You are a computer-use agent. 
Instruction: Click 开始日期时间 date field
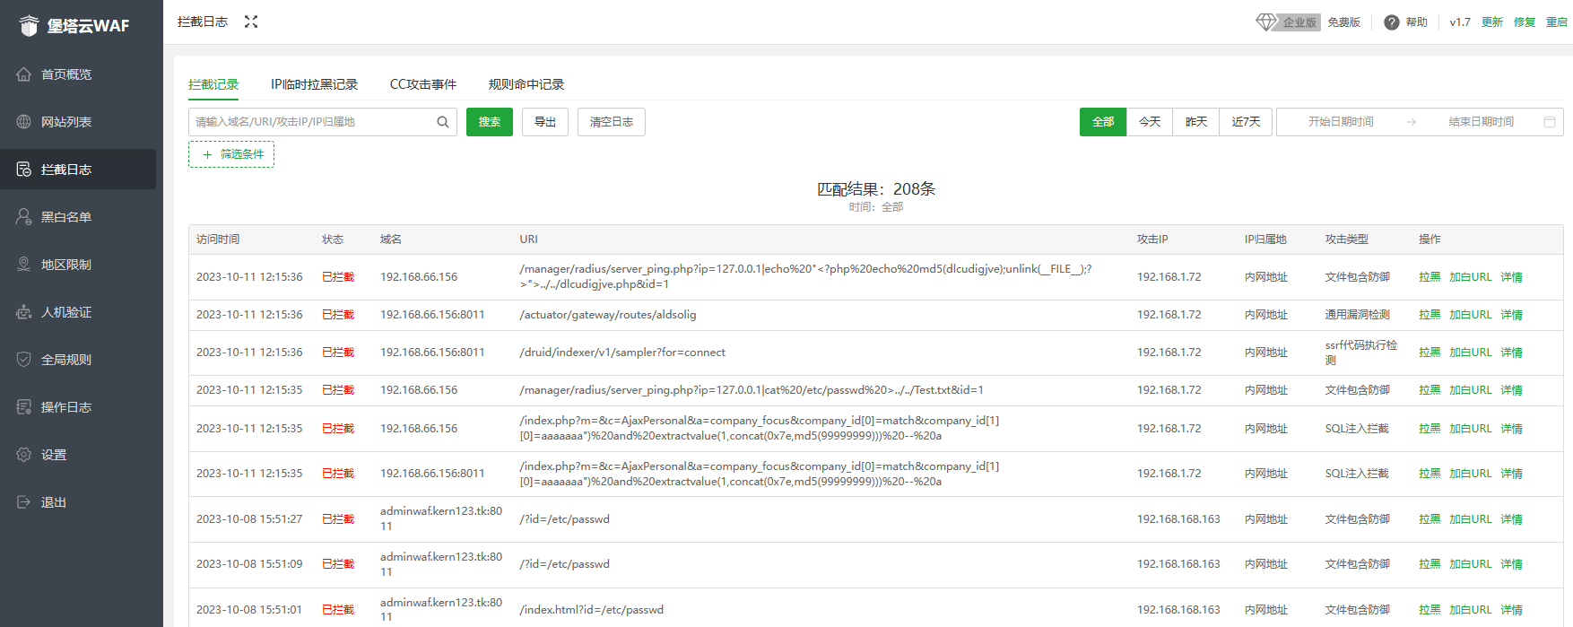(x=1341, y=122)
